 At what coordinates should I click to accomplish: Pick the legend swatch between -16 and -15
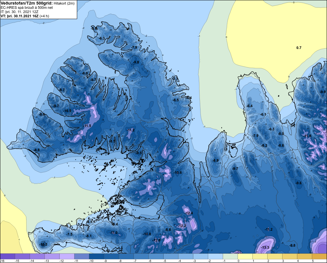(x=8, y=256)
